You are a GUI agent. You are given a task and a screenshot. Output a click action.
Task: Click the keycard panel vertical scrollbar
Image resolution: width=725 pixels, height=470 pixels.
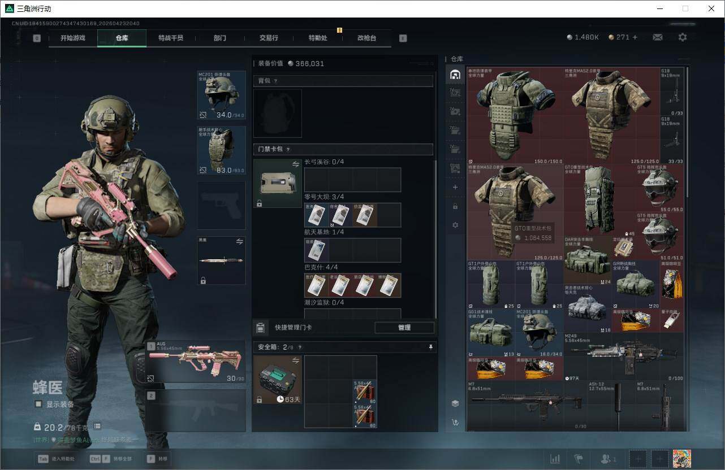(435, 240)
